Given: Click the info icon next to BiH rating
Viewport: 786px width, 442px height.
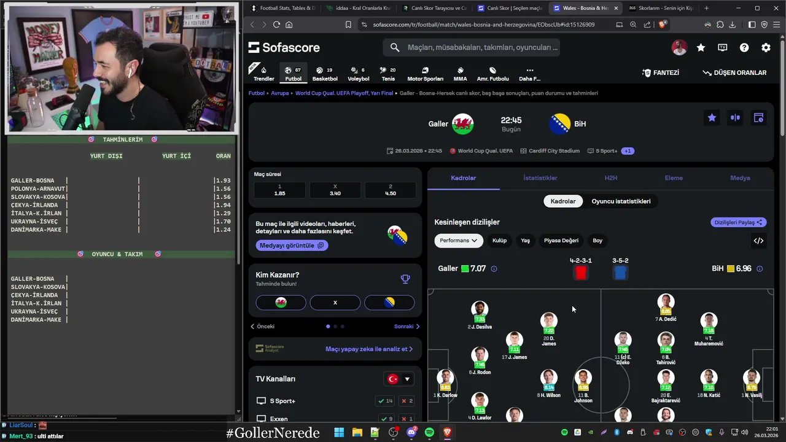Looking at the screenshot, I should point(760,269).
